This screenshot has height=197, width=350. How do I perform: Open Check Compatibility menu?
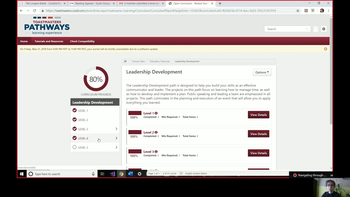(82, 41)
